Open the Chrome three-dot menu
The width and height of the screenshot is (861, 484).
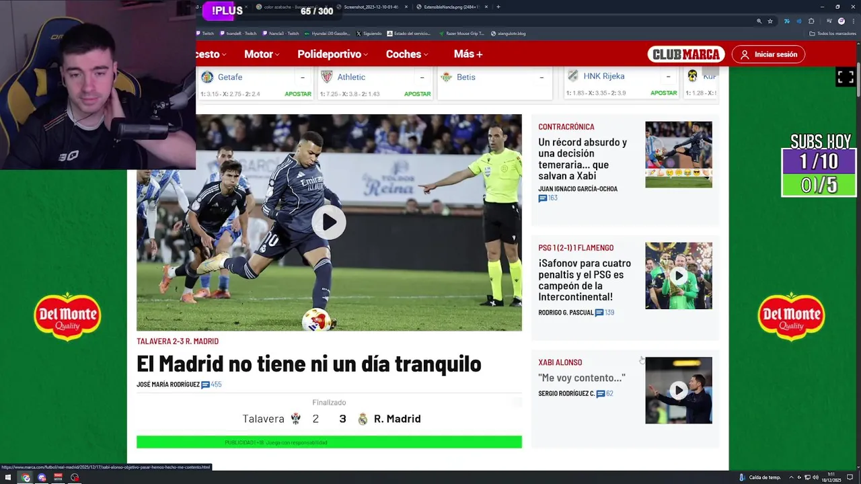[x=853, y=21]
